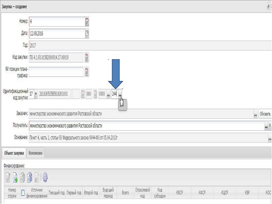Click Отраслевой код column header
272x204 pixels.
[x=142, y=193]
